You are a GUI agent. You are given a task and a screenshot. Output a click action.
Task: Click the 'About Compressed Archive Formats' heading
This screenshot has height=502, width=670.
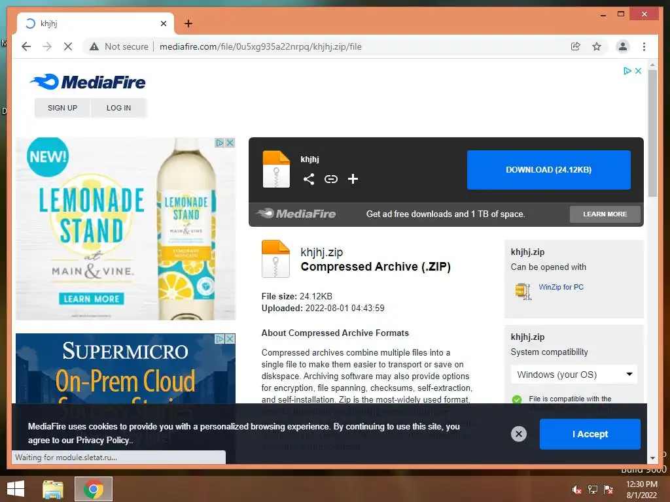(335, 333)
